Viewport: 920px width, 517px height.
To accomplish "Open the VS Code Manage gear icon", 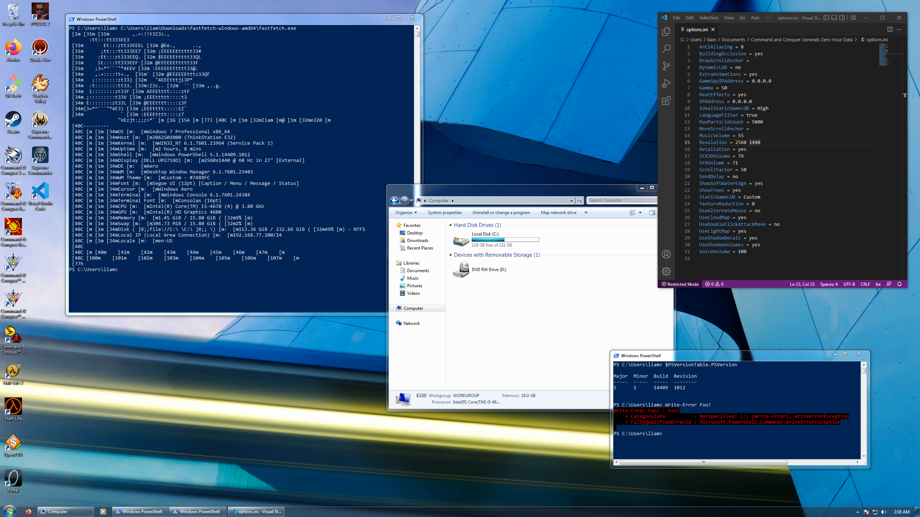I will 666,271.
